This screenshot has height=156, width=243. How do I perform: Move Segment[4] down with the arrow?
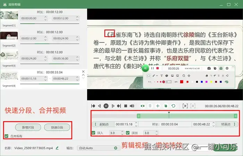point(83,78)
